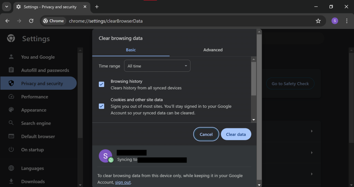The image size is (354, 187).
Task: Uncheck the Browsing history checkbox
Action: click(102, 85)
